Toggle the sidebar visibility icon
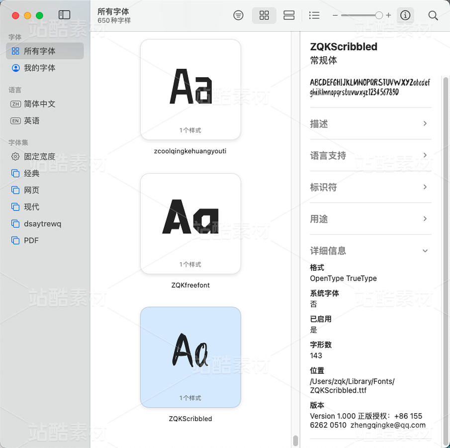Viewport: 450px width, 448px height. [x=64, y=14]
